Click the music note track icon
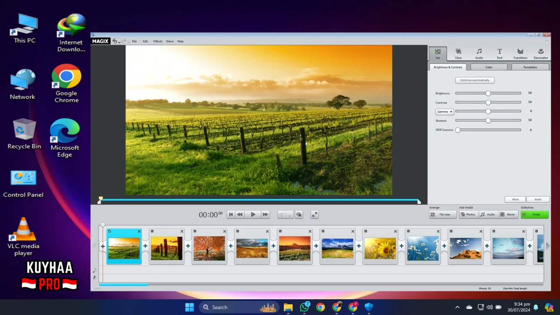 (94, 270)
